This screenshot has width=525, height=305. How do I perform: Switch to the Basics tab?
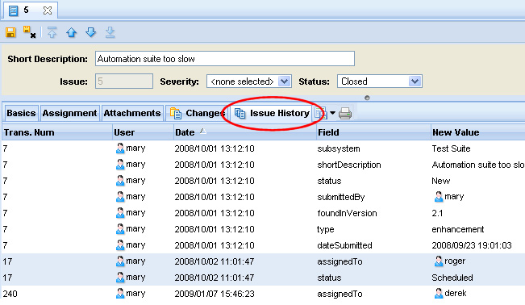(x=21, y=113)
